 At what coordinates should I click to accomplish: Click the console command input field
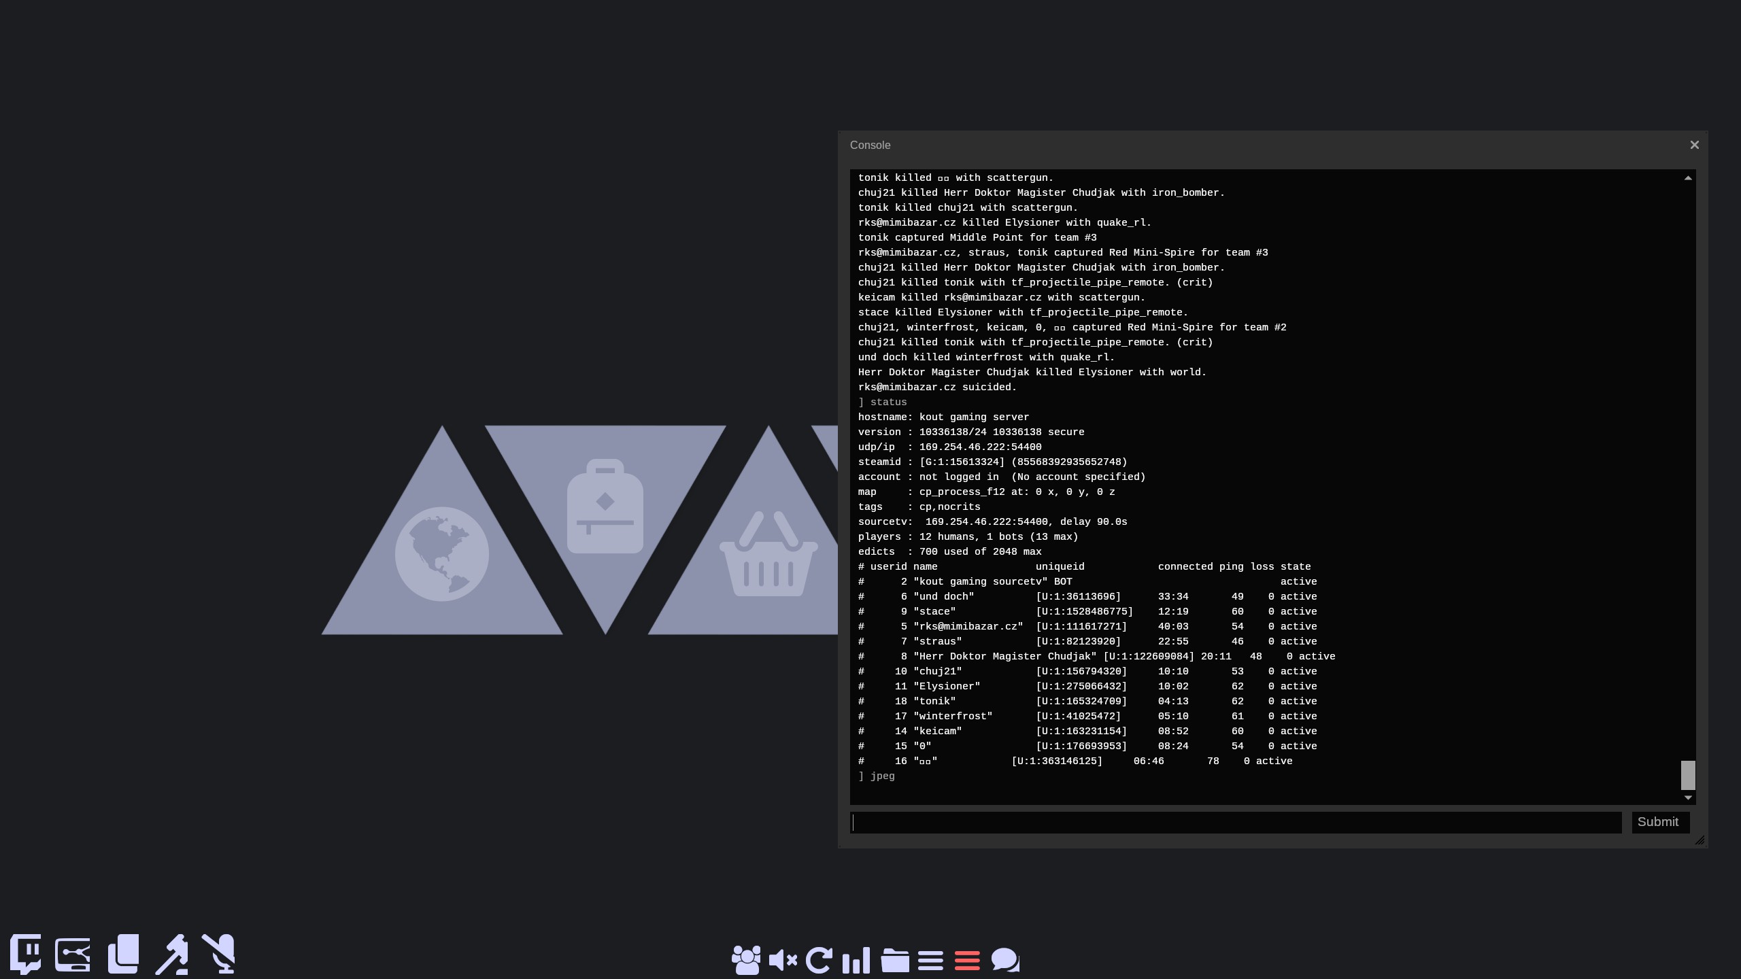[x=1235, y=823]
